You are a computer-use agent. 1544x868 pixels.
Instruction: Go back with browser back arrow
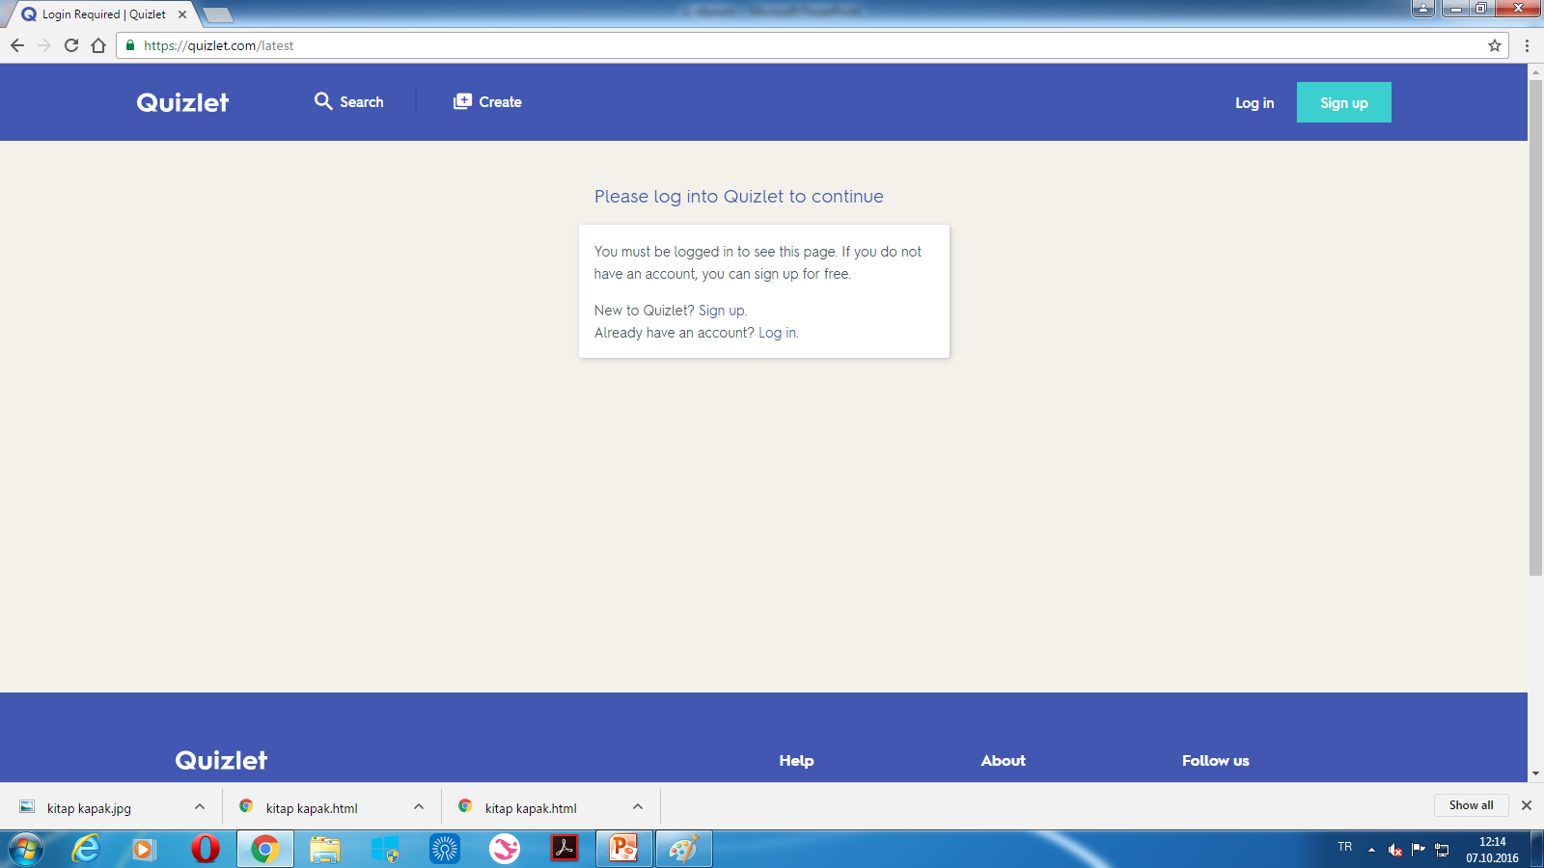tap(17, 45)
